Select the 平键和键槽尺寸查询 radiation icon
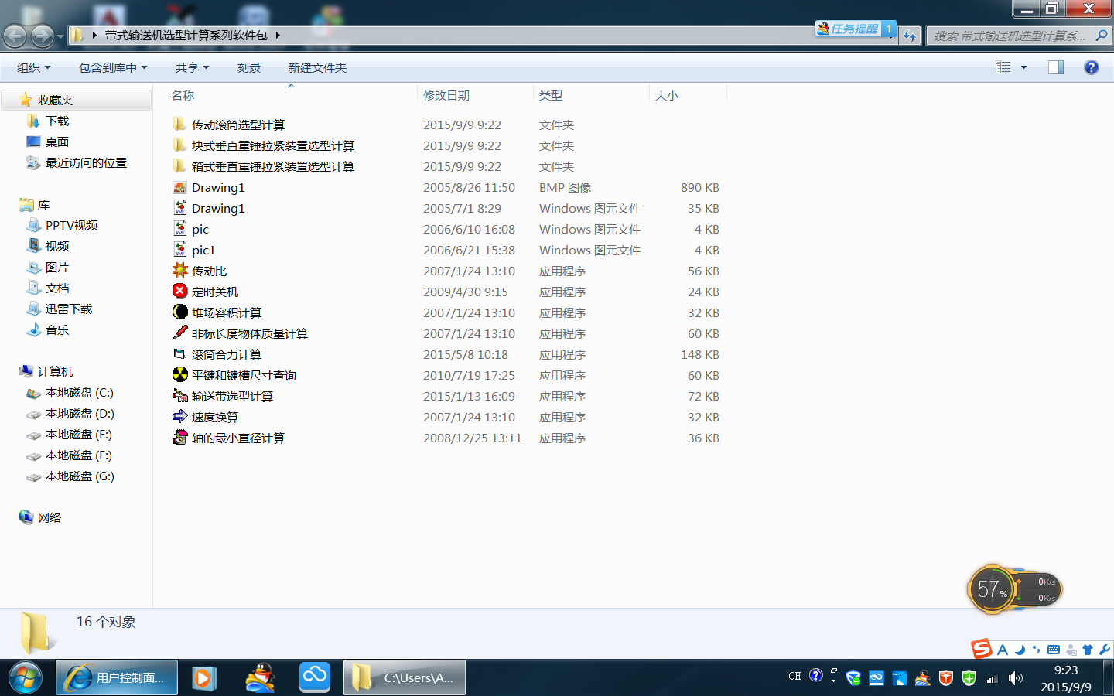This screenshot has height=696, width=1114. click(180, 375)
